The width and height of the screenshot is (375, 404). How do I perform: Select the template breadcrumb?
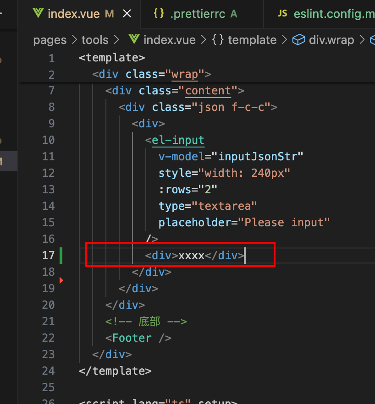(x=252, y=40)
